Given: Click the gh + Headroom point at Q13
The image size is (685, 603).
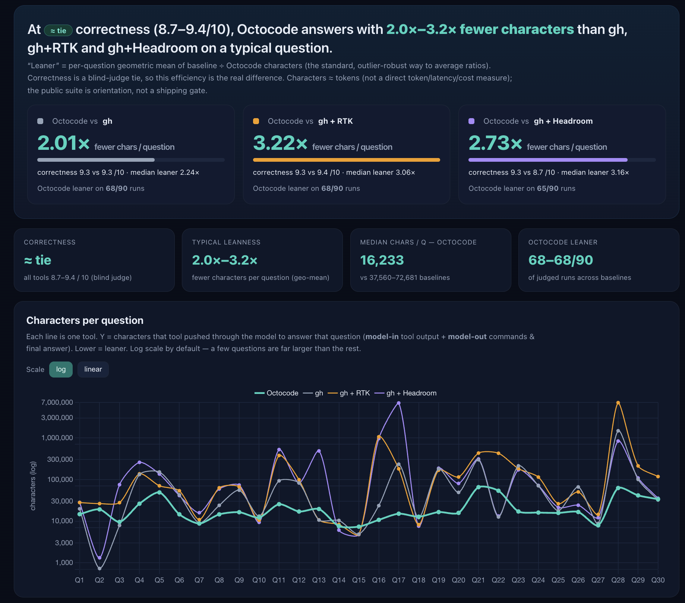Looking at the screenshot, I should 319,451.
